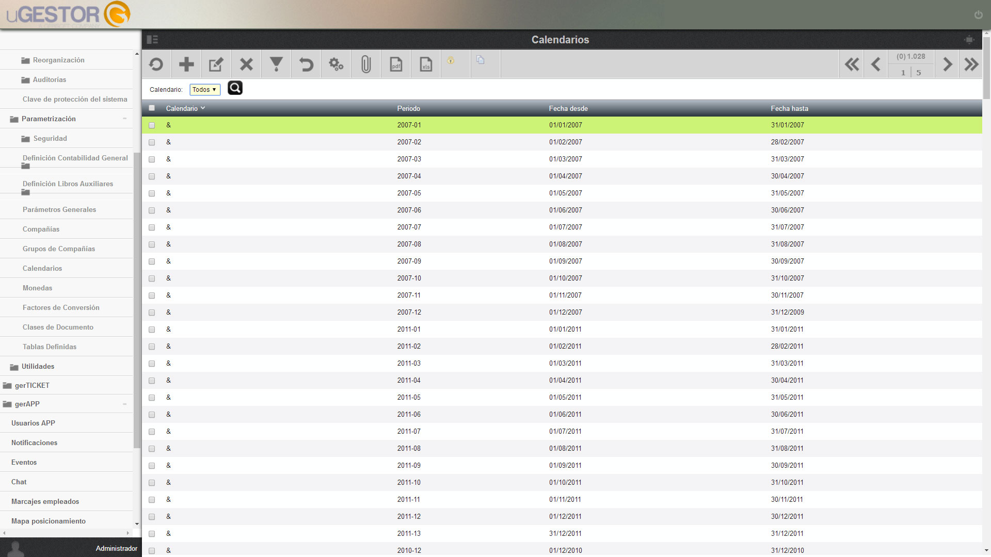991x557 pixels.
Task: Go to the first page of records
Action: coord(852,64)
